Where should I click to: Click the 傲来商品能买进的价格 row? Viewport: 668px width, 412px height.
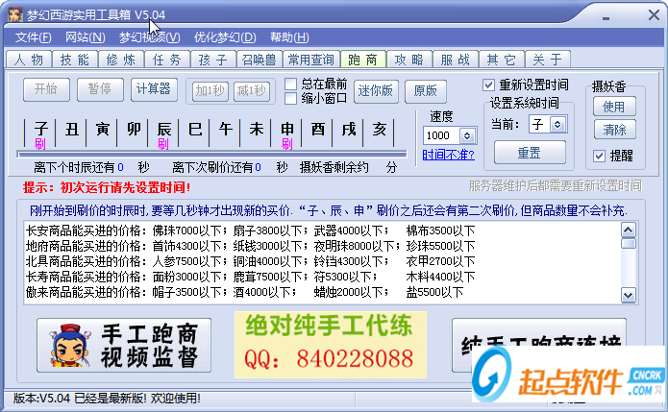244,292
